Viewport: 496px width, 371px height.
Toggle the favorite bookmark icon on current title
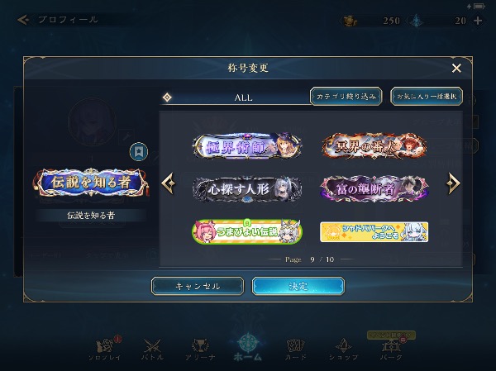pyautogui.click(x=139, y=152)
